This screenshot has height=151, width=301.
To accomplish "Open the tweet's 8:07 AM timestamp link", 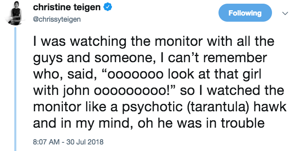I will coord(46,142).
